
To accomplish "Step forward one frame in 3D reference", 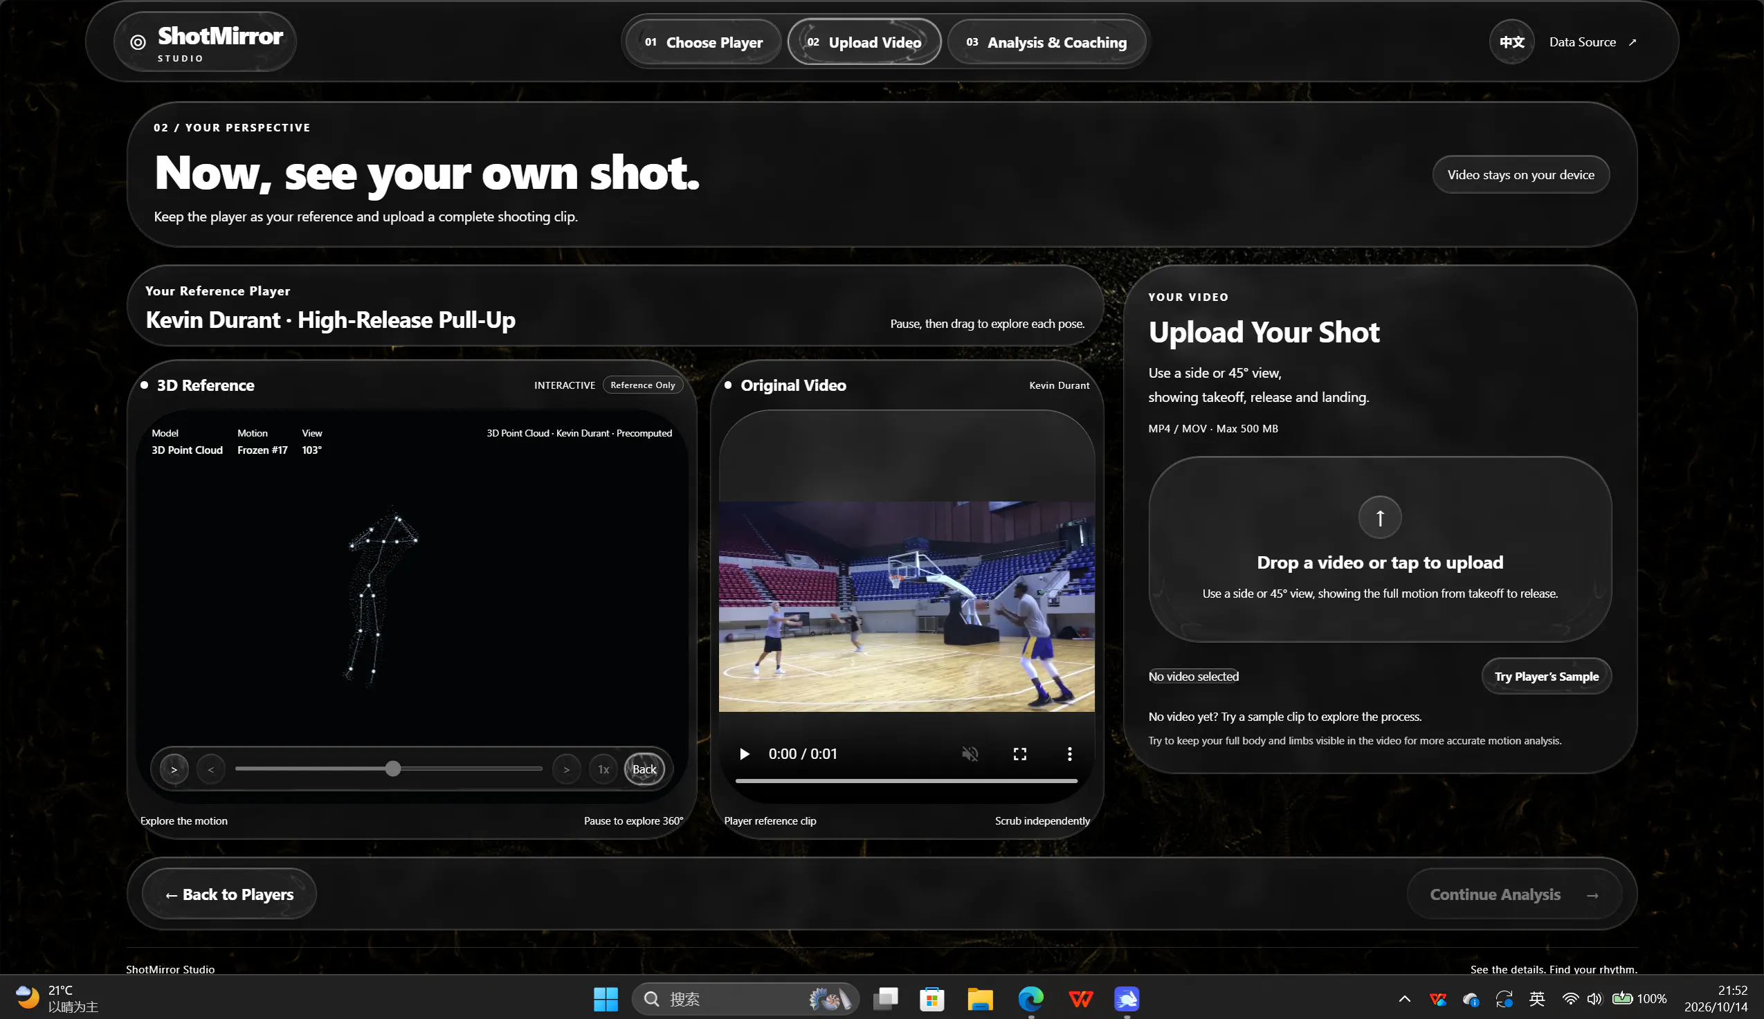I will pos(566,769).
